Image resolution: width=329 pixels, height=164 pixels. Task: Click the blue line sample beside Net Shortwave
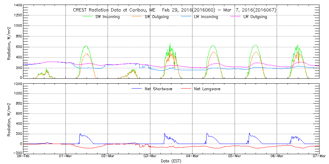[136, 89]
